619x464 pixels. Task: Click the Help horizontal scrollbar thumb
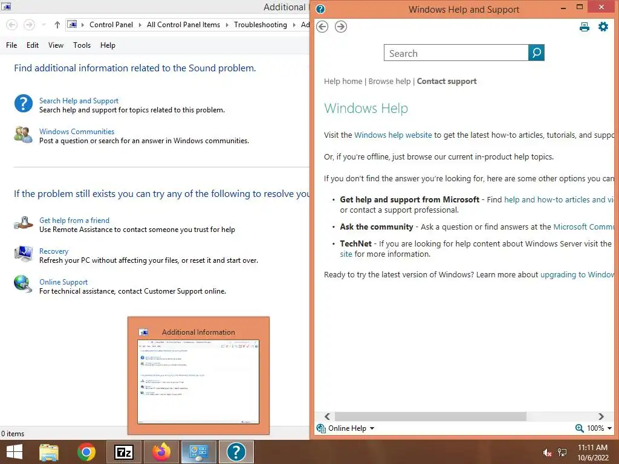[x=430, y=417]
